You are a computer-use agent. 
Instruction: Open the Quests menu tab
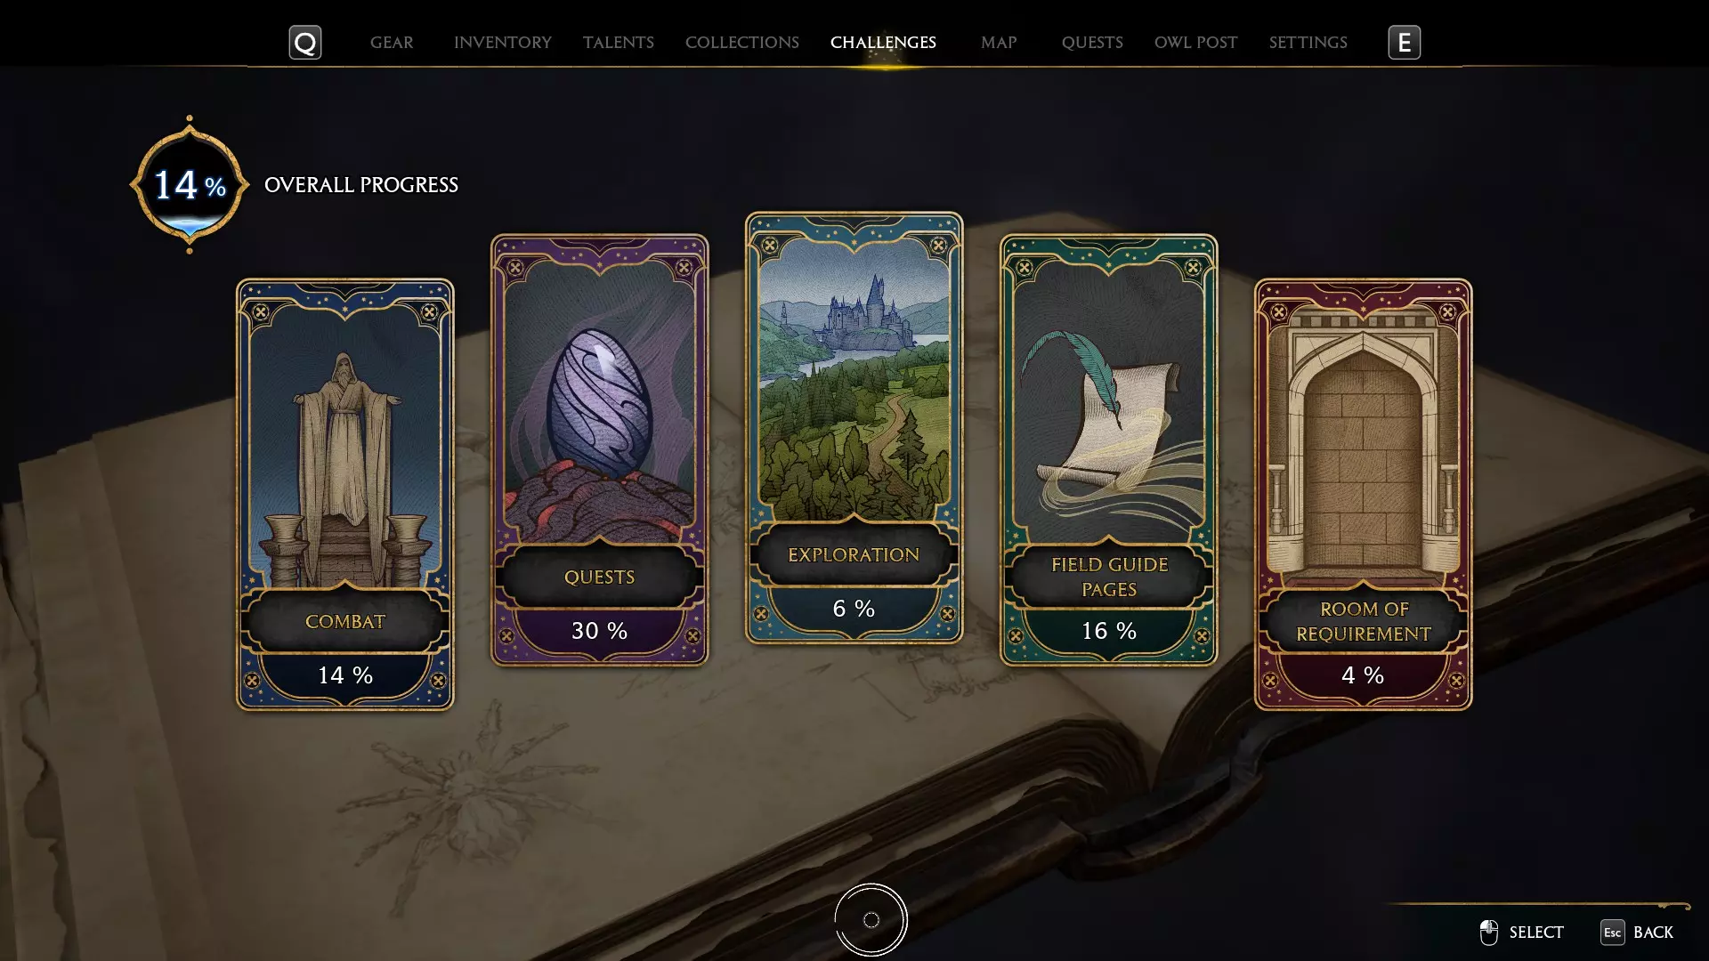click(x=1092, y=43)
